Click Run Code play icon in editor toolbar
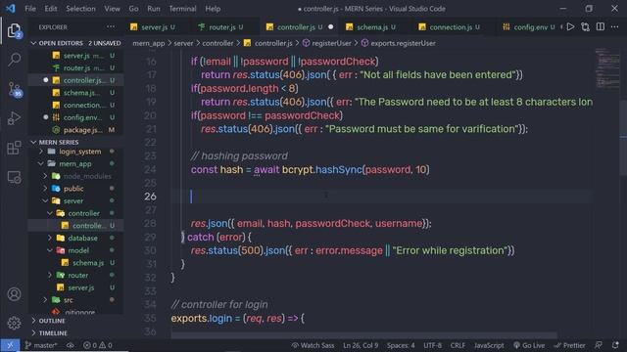Image resolution: width=627 pixels, height=352 pixels. tap(570, 27)
